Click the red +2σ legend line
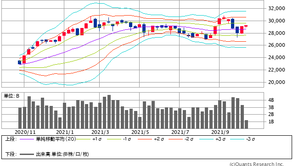The width and height of the screenshot is (293, 166). pyautogui.click(x=145, y=139)
